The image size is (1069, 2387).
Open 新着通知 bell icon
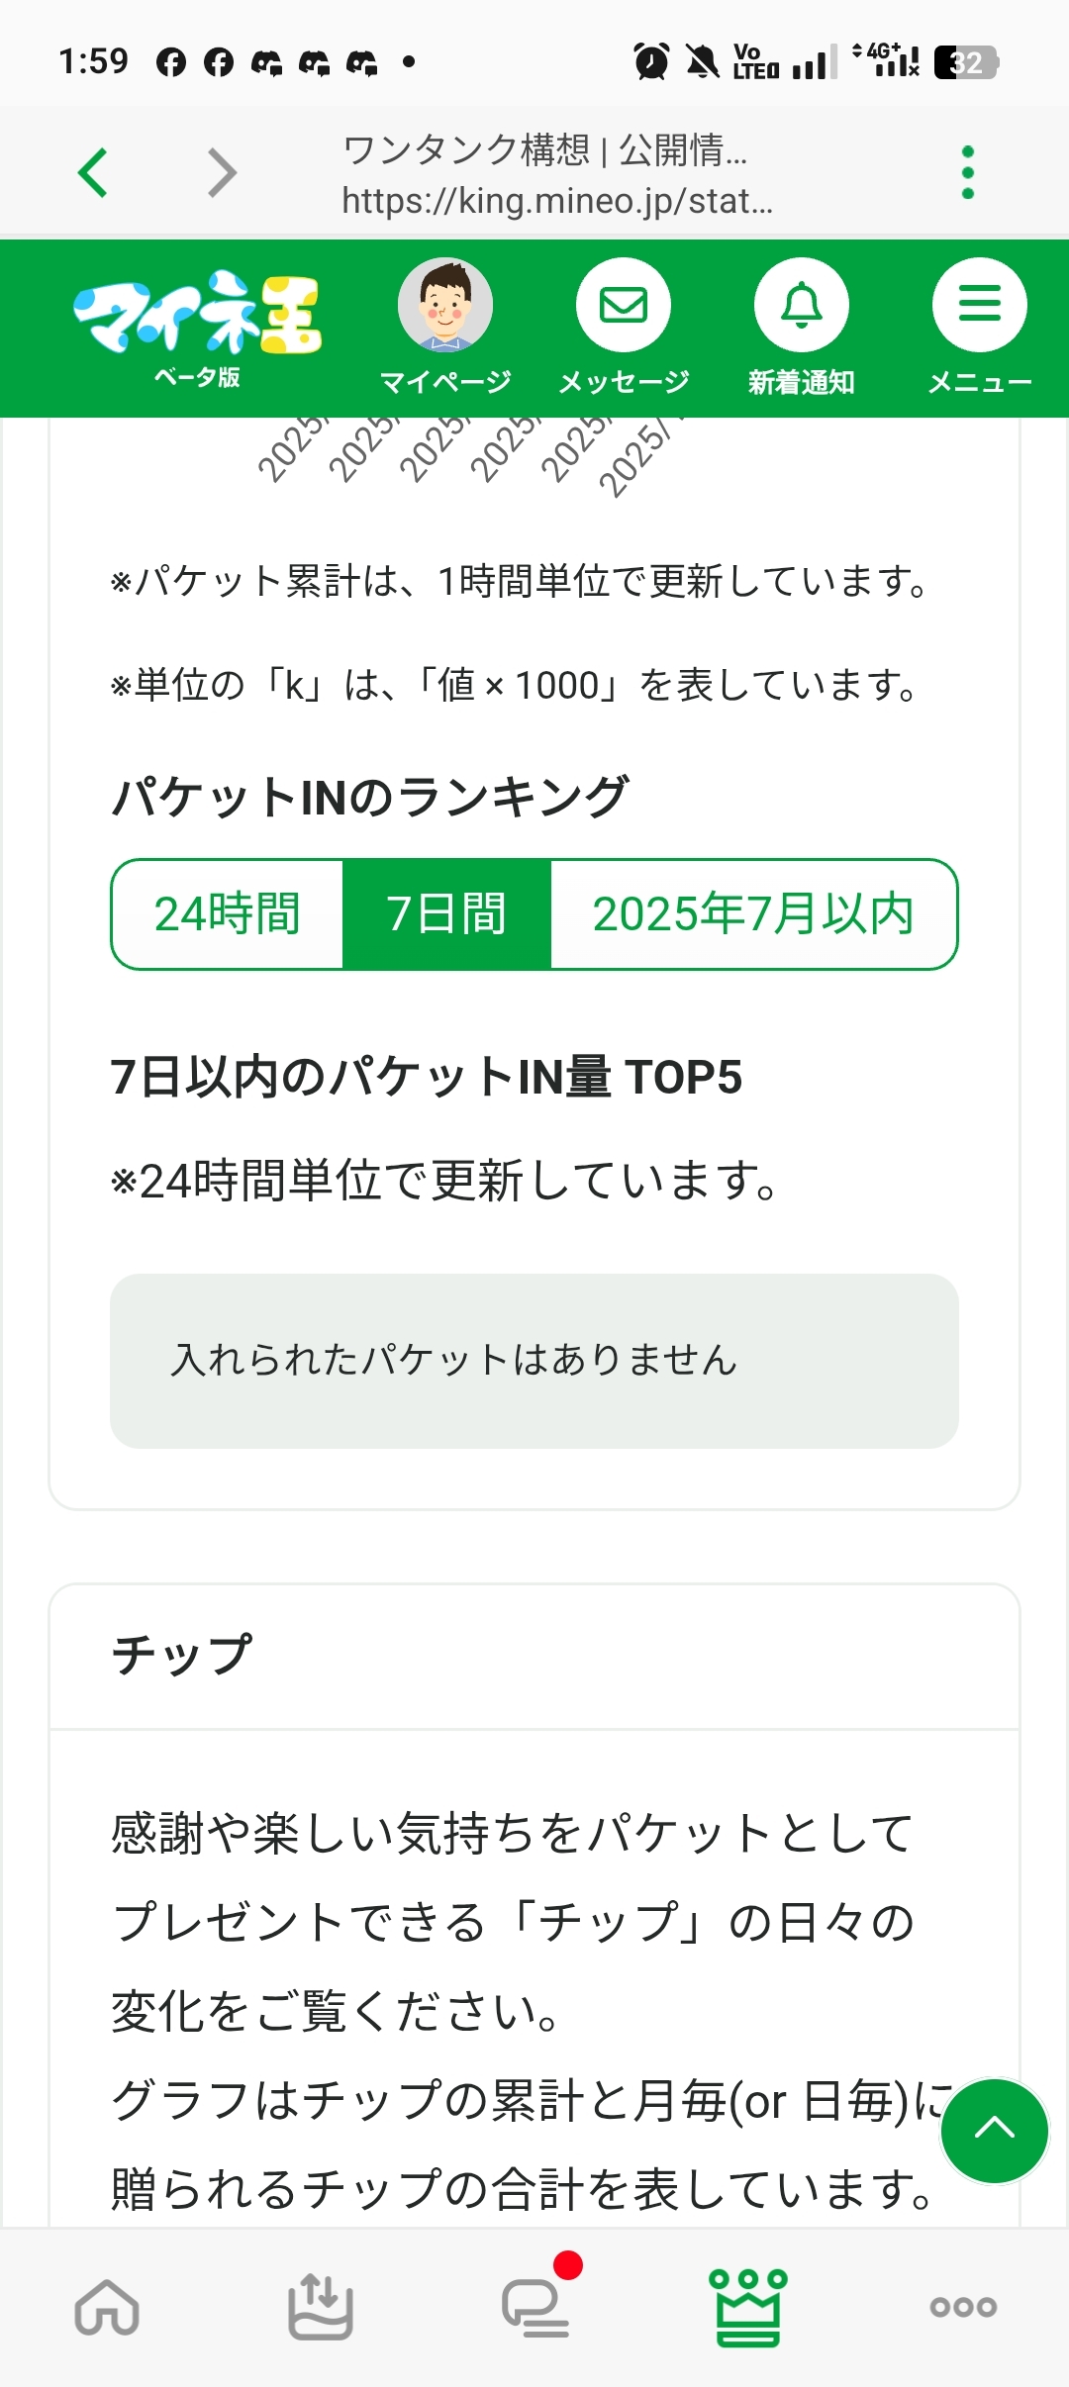[x=802, y=306]
